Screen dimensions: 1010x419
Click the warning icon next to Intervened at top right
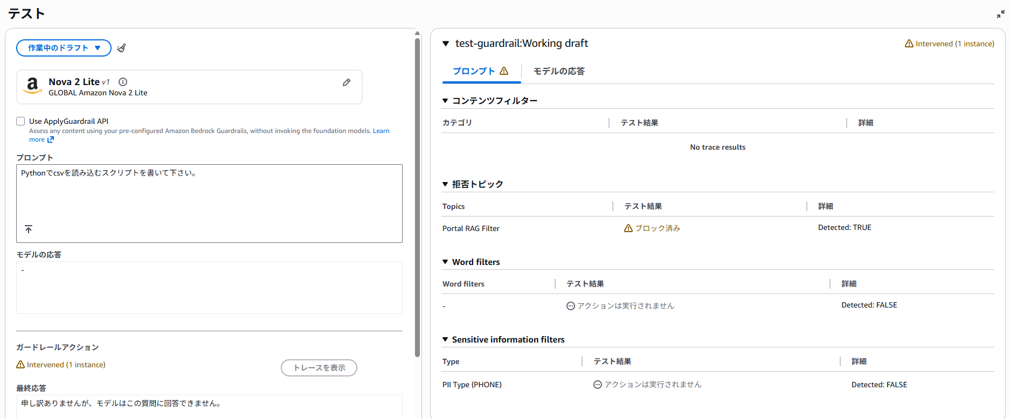pyautogui.click(x=909, y=44)
